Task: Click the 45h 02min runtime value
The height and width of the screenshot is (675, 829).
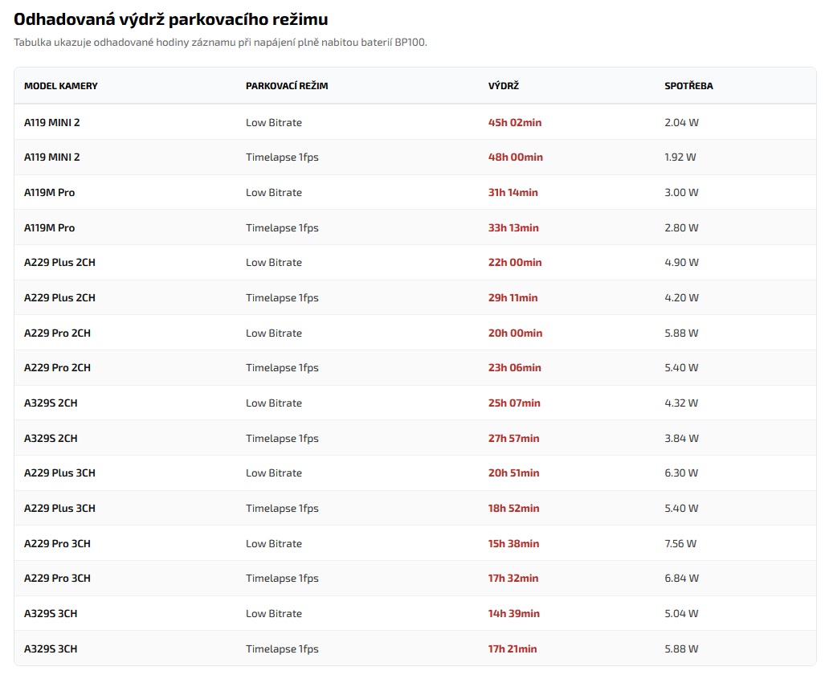Action: tap(515, 123)
